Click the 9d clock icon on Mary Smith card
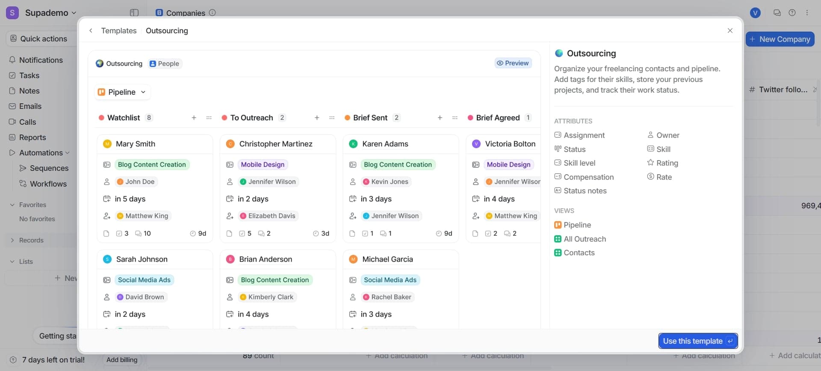This screenshot has height=371, width=821. click(192, 234)
